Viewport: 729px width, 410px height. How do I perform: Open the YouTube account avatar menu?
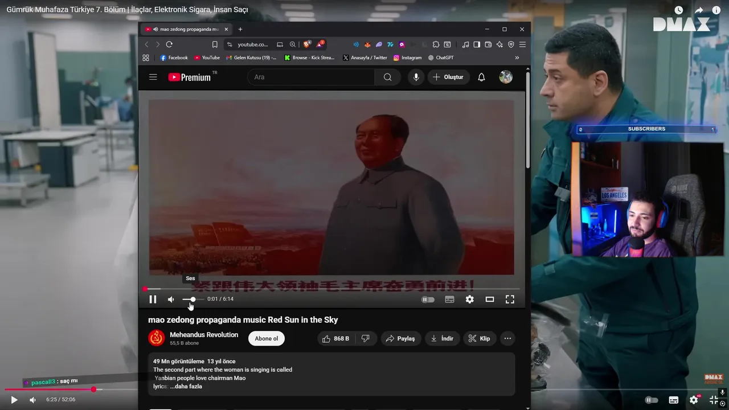(x=506, y=77)
